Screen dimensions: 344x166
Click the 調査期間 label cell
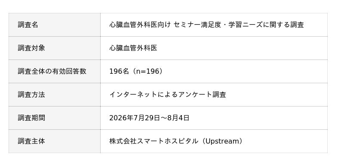click(55, 118)
